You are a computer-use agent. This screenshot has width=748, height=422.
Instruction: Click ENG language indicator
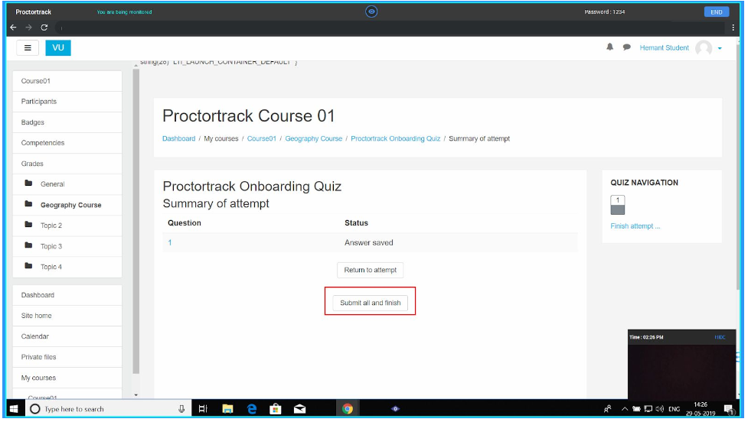(x=674, y=409)
